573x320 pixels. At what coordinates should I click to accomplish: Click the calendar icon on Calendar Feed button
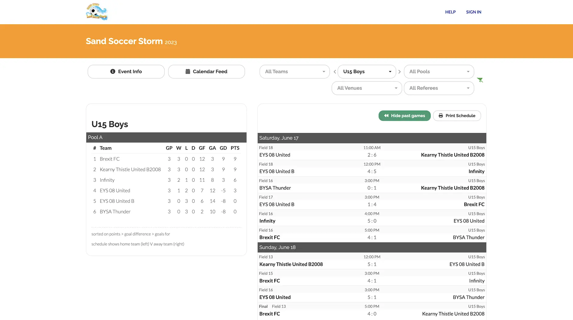pos(188,71)
